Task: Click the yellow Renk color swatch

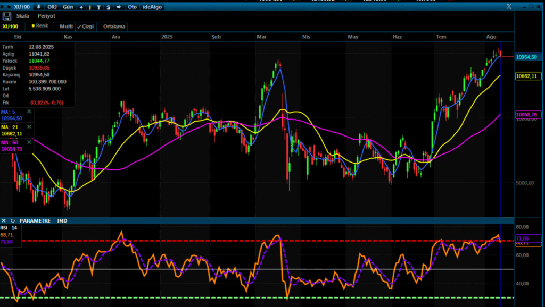Action: click(x=34, y=25)
